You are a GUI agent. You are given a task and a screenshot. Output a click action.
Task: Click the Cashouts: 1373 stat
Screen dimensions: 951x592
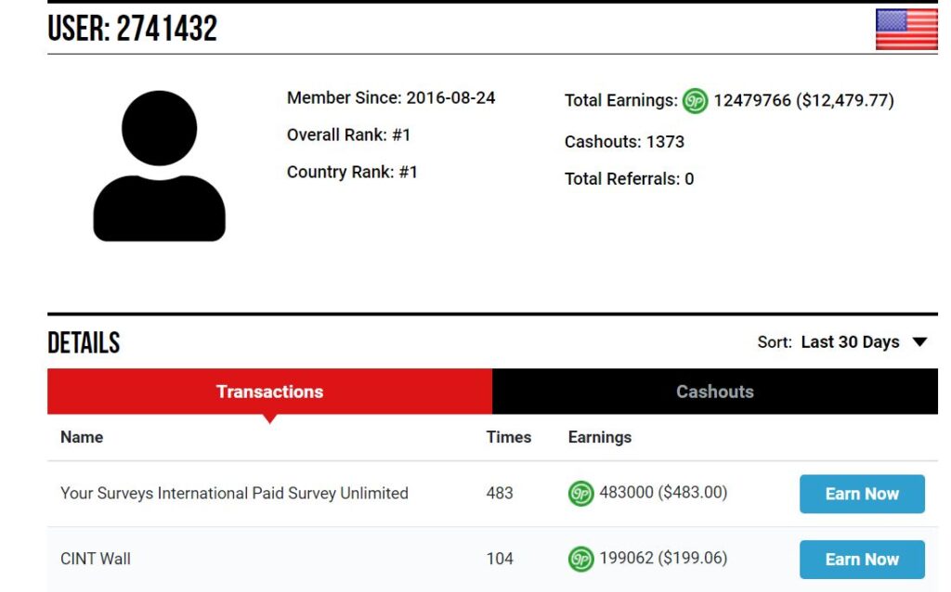[x=624, y=142]
